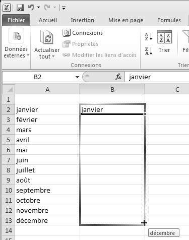Click the Select All corner button
This screenshot has width=189, height=240.
(x=9, y=89)
